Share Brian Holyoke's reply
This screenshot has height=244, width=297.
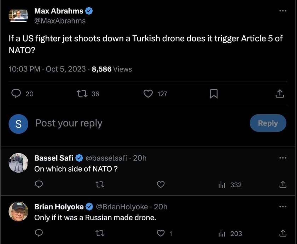pyautogui.click(x=283, y=233)
